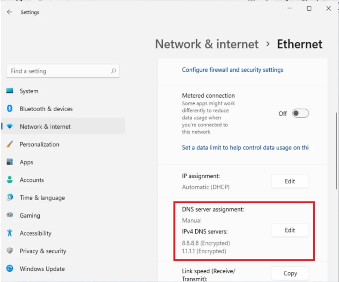Open Configure firewall and security settings

click(232, 70)
